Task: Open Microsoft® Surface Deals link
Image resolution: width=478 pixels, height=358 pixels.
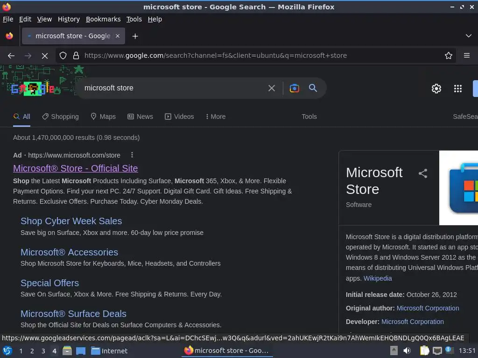Action: point(73,314)
